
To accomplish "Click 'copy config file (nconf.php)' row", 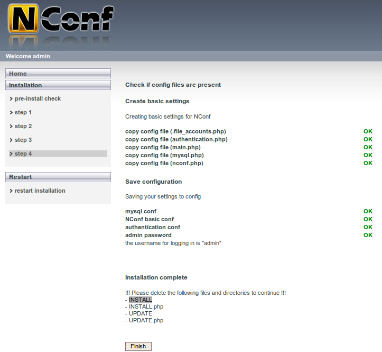I will click(164, 163).
